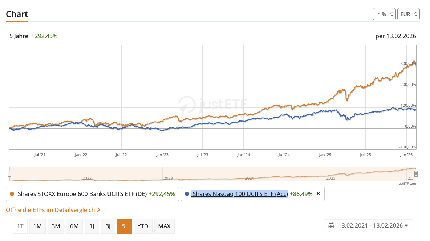Select the 1M time period
Viewport: 430px width, 241px height.
point(37,226)
